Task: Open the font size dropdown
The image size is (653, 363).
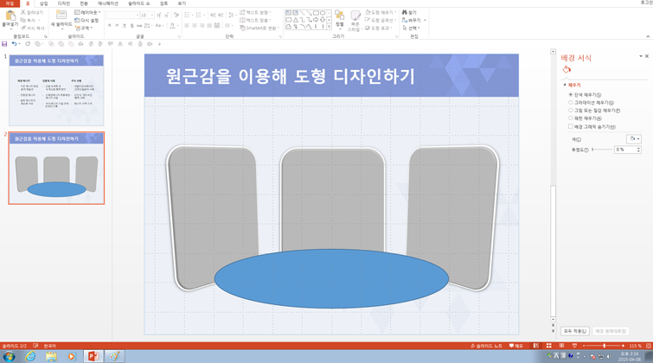Action: (152, 15)
